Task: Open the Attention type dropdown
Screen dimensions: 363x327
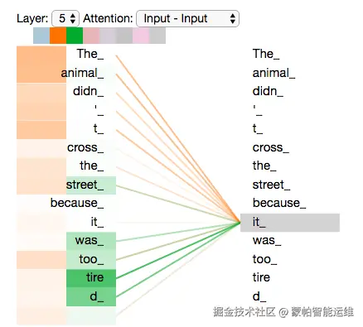Action: coord(187,19)
